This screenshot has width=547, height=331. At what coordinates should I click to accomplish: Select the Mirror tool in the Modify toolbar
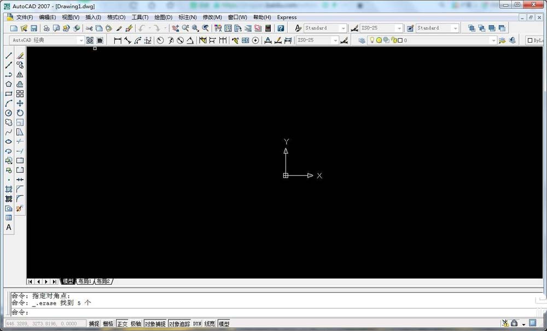tap(20, 74)
